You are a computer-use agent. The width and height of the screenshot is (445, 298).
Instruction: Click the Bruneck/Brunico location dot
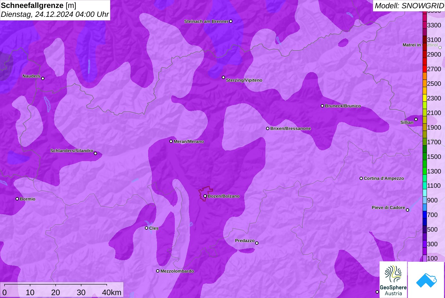click(x=322, y=106)
